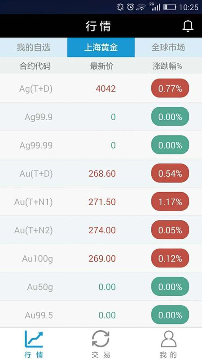Tap the 2G signal strength icon
202x359 pixels.
[x=155, y=7]
